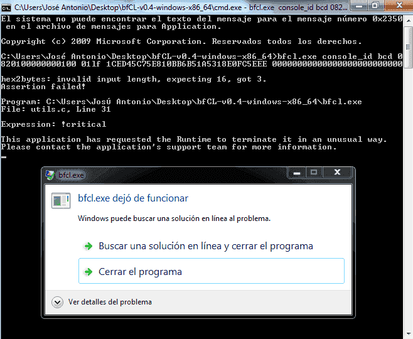
Task: Minimize the bfcl.exe dialog window
Action: 297,172
